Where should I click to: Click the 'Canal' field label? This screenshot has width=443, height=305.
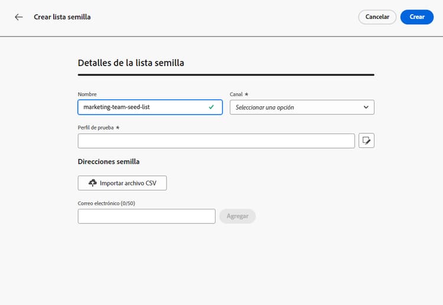click(x=237, y=94)
